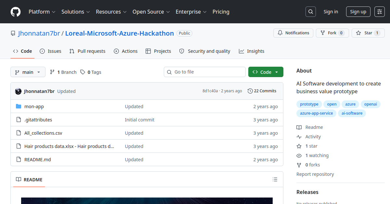Open All_collections.csv file name
390x204 pixels.
[x=43, y=133]
